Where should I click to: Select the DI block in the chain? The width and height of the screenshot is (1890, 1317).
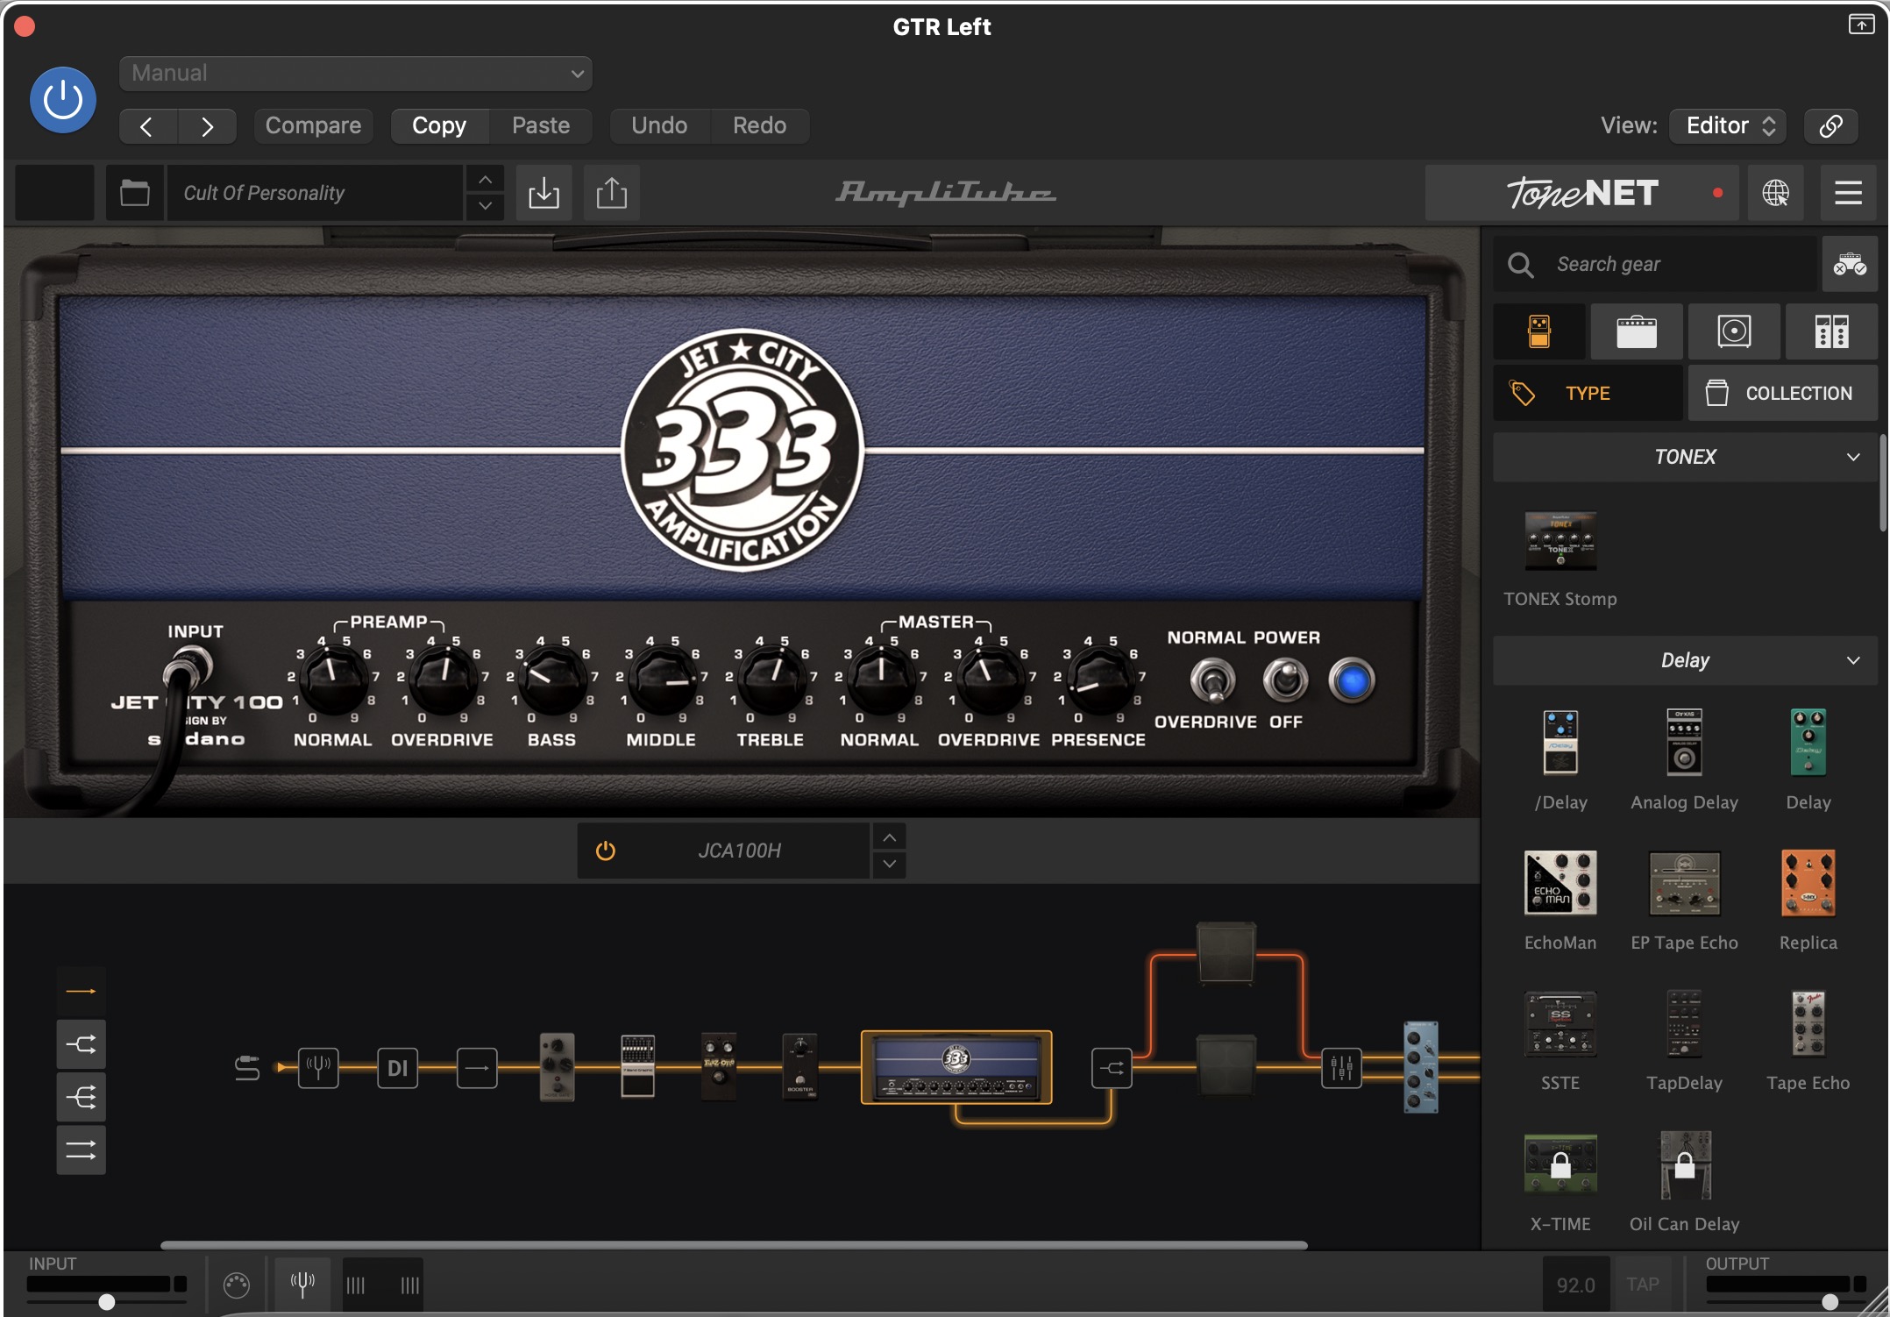[x=397, y=1067]
